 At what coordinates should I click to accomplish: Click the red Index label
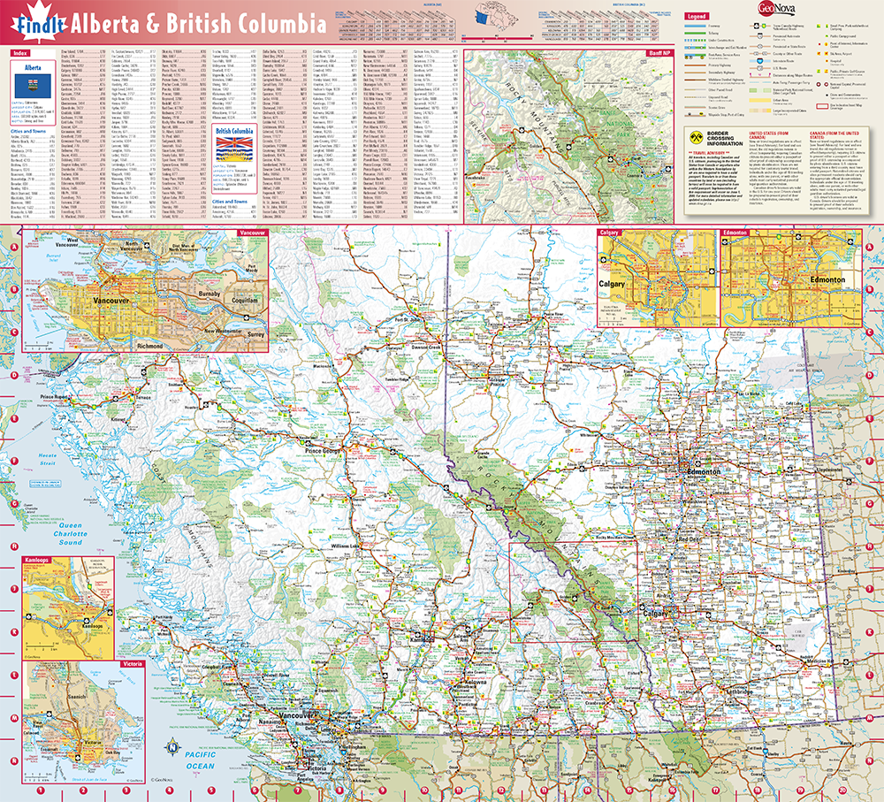click(x=19, y=53)
